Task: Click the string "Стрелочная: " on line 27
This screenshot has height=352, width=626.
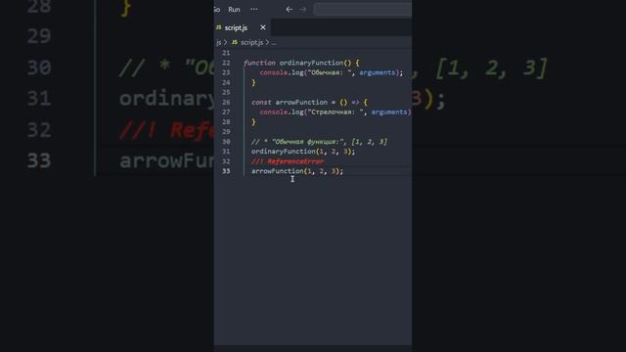Action: pos(335,112)
